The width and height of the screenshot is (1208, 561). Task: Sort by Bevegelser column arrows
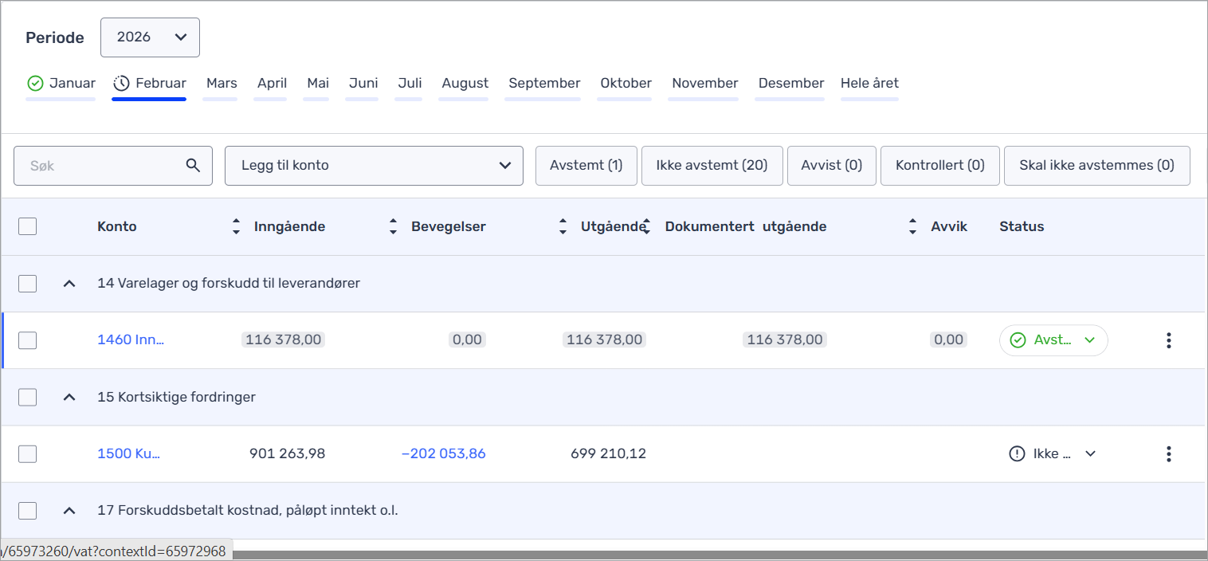point(563,226)
